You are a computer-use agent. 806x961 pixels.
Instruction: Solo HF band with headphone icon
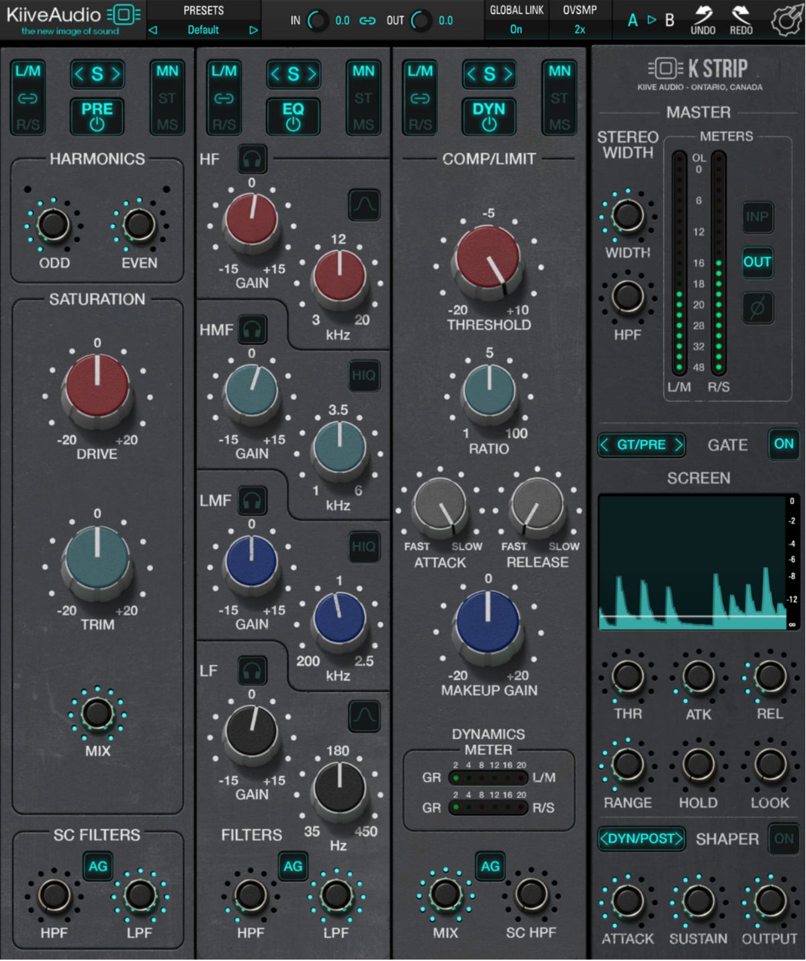click(252, 159)
